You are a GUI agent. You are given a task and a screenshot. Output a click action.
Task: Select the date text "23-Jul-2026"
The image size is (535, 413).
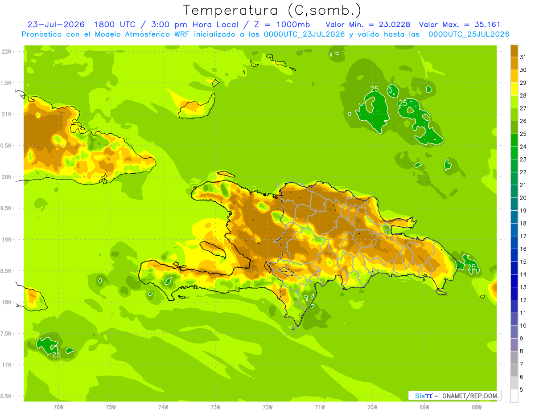pyautogui.click(x=56, y=25)
